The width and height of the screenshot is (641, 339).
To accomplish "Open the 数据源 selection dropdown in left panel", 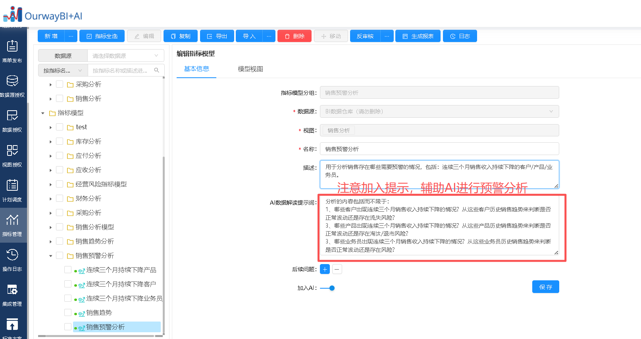I will tap(125, 56).
